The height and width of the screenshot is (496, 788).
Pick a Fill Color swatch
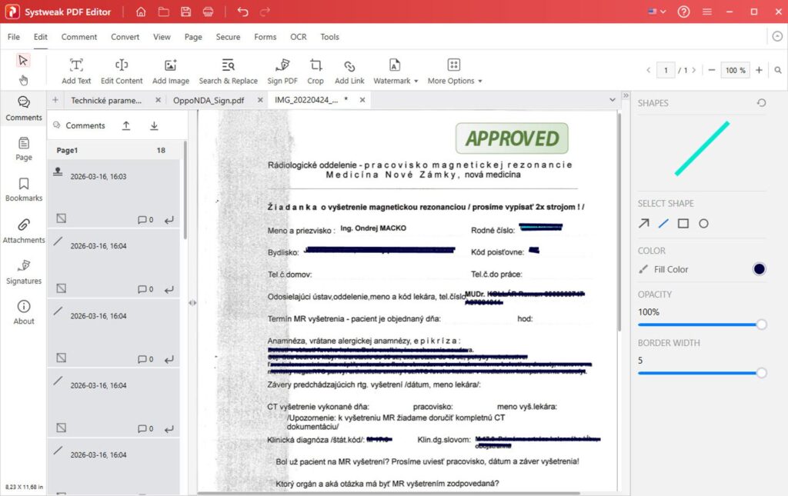click(x=758, y=269)
